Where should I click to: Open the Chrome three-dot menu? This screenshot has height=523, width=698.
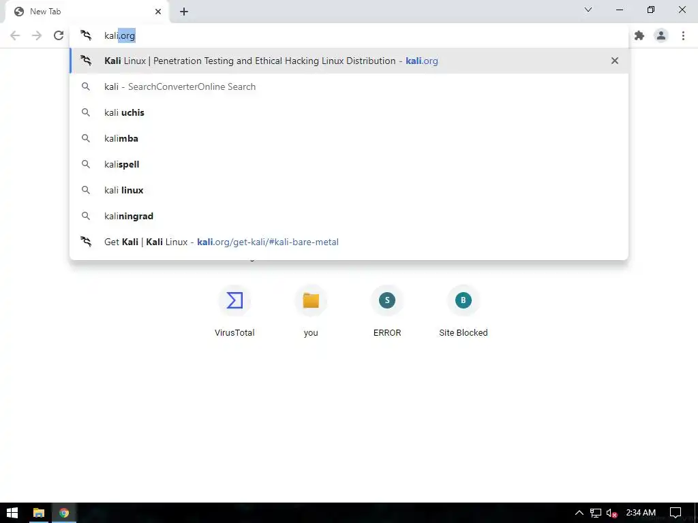(683, 35)
